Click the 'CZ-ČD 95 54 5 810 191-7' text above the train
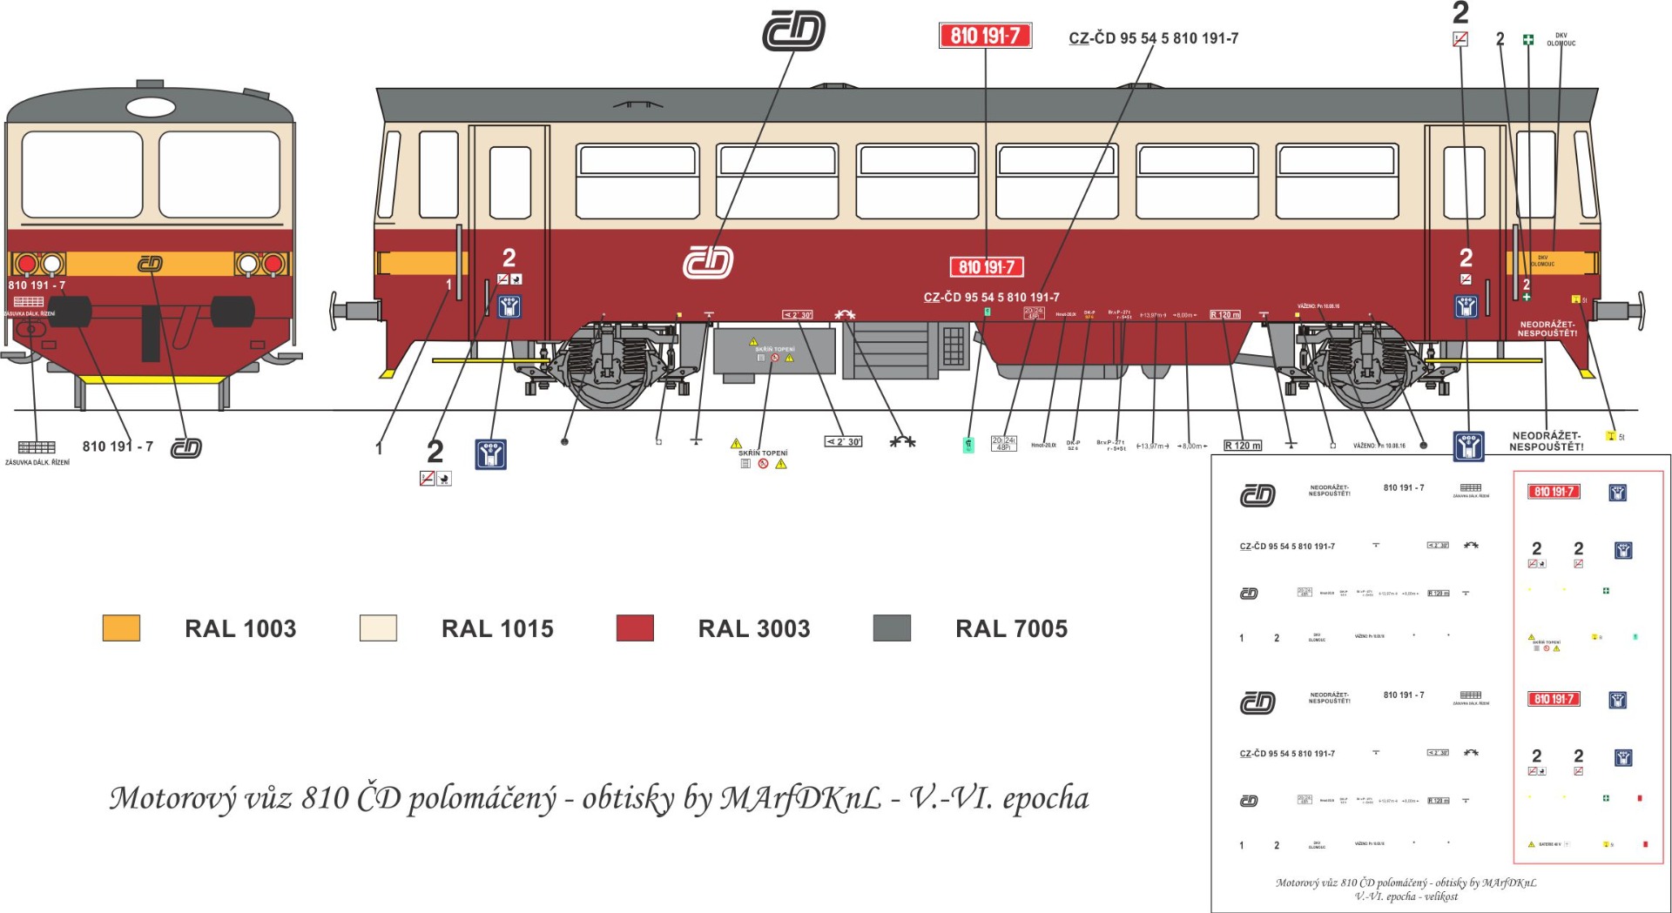 pos(1153,38)
